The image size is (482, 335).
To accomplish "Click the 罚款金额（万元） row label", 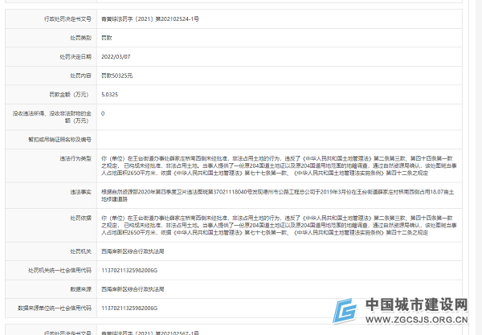I will [x=69, y=95].
